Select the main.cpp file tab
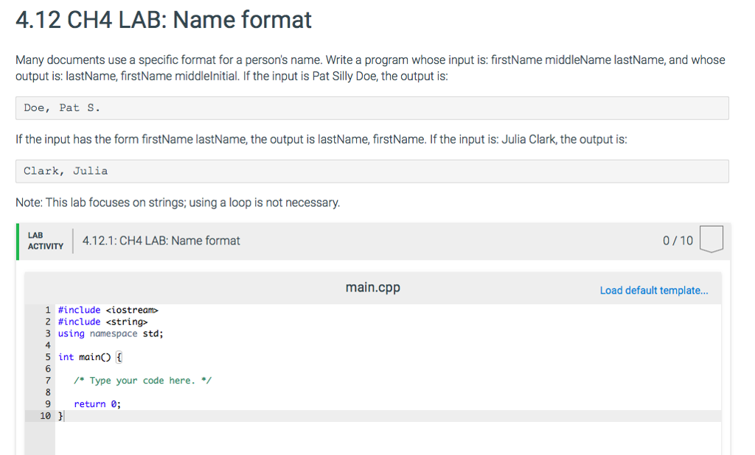 click(372, 287)
